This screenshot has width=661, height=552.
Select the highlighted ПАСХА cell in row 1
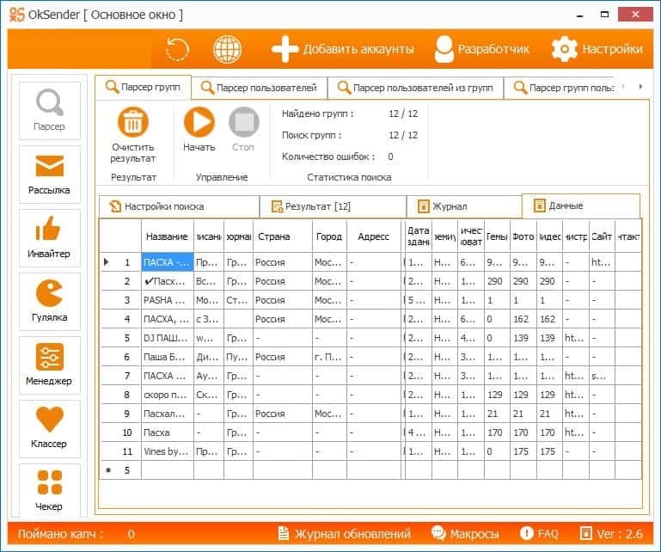point(168,262)
